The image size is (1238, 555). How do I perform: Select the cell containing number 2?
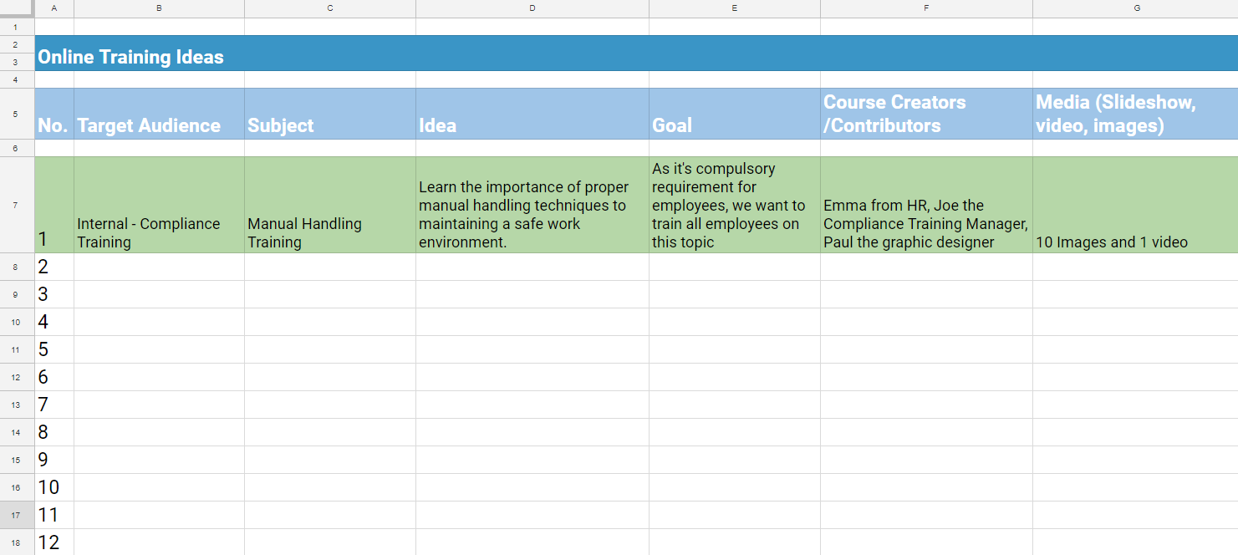pos(54,267)
